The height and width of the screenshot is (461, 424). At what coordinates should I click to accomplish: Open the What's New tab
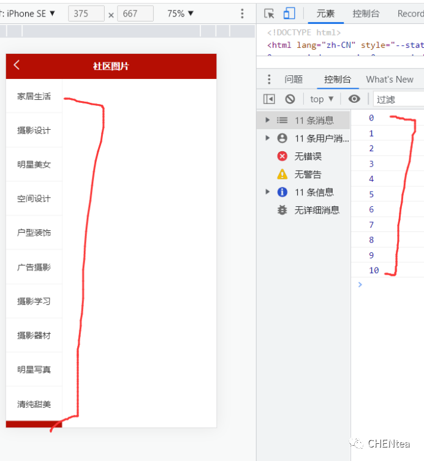point(390,80)
